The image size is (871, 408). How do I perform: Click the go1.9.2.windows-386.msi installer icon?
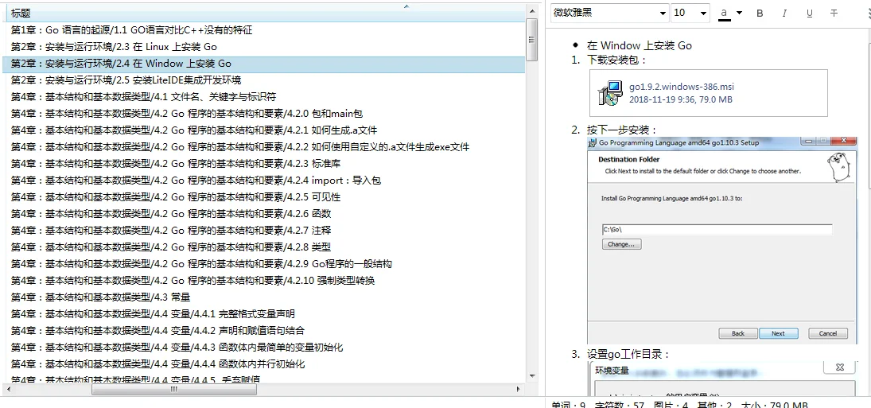610,93
